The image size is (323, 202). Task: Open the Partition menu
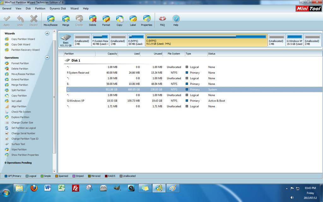(x=40, y=9)
